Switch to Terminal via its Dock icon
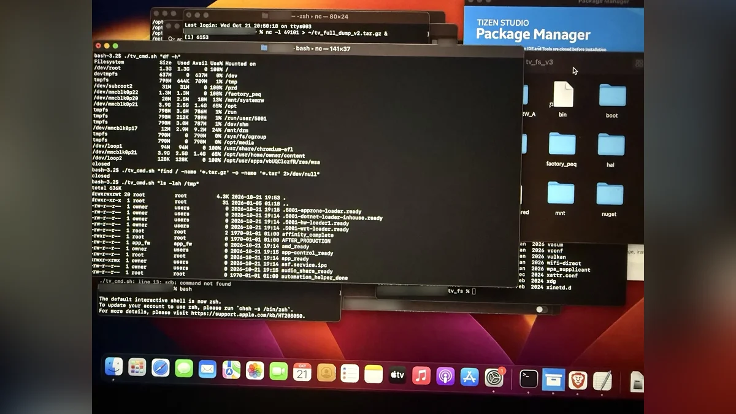This screenshot has width=736, height=414. click(529, 378)
